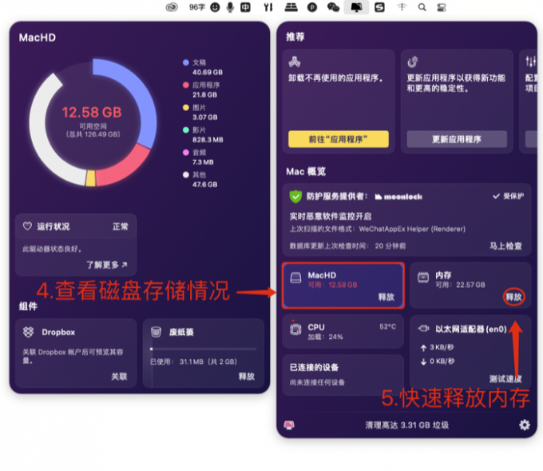
Task: Click the download speed 0 KB/秒 arrow
Action: coord(423,361)
